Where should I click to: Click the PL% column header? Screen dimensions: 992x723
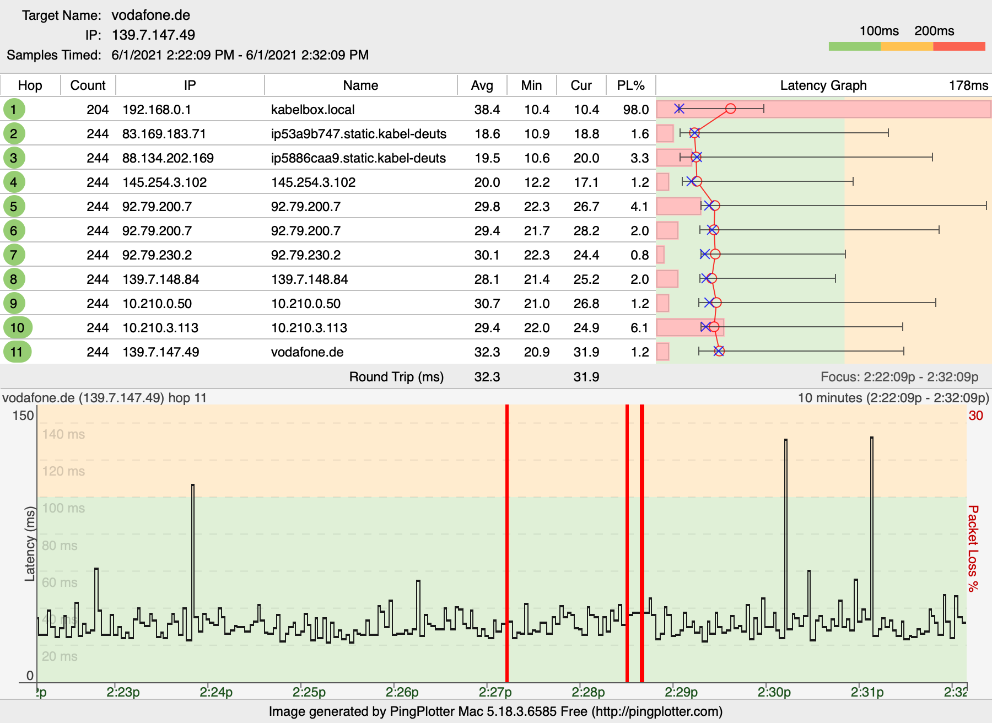[630, 85]
